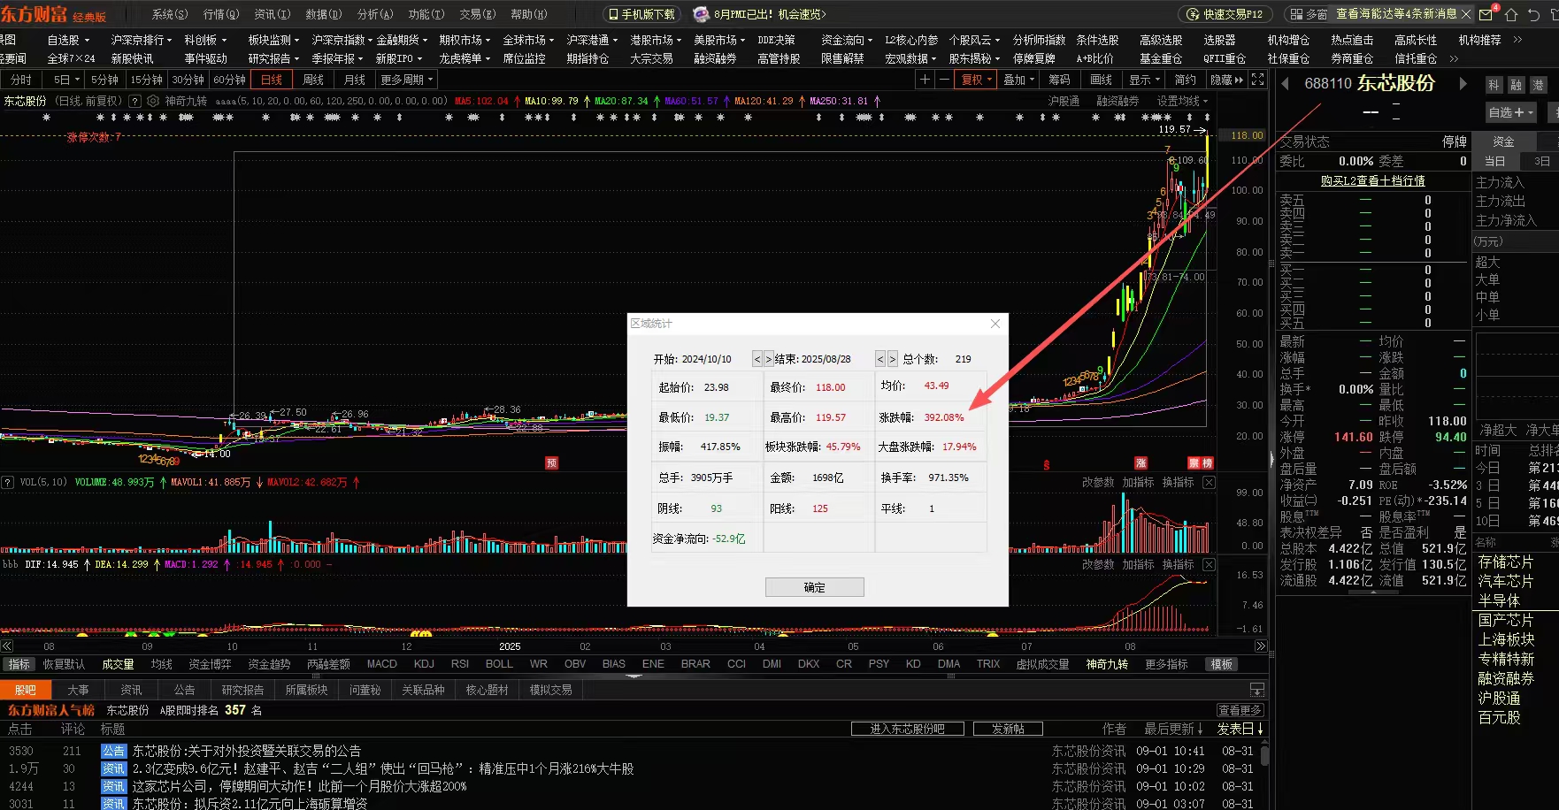Viewport: 1559px width, 810px height.
Task: Step start date backward in dialog
Action: tap(757, 359)
